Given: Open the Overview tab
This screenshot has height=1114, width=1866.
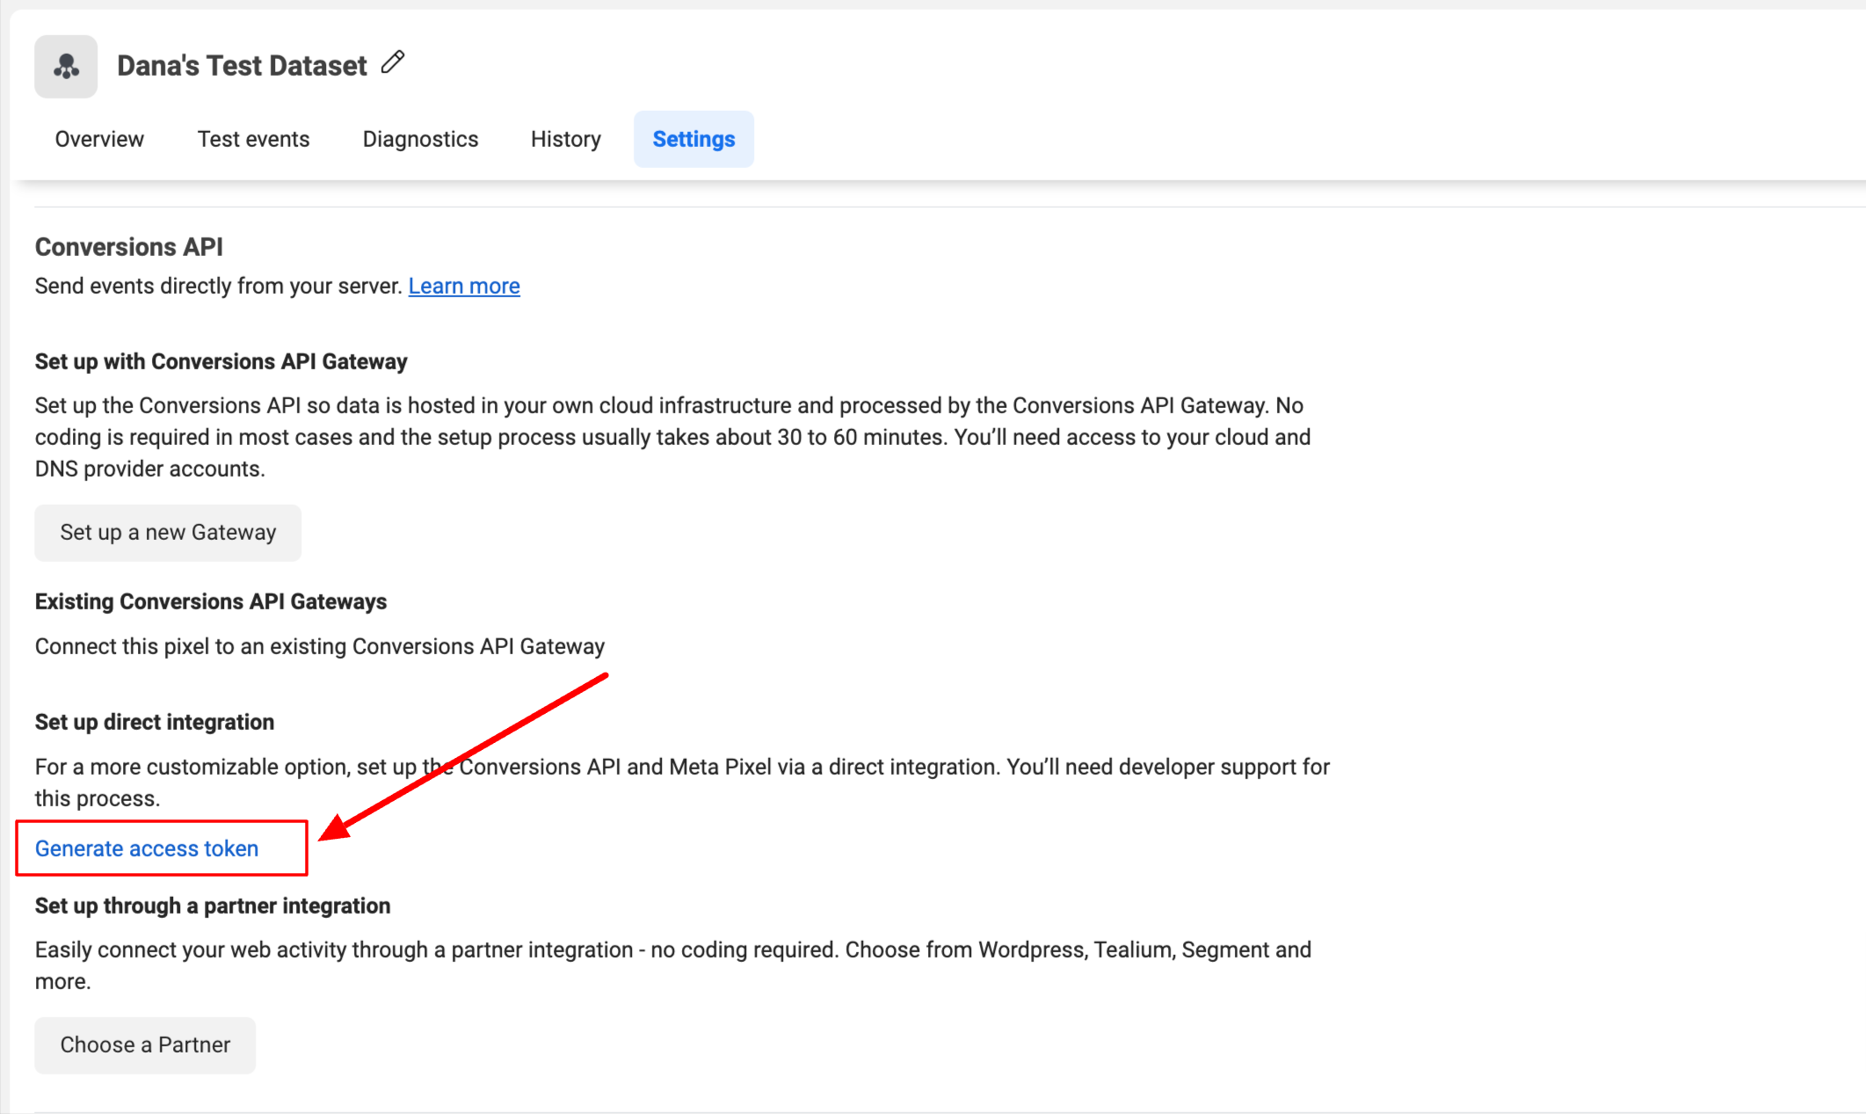Looking at the screenshot, I should click(99, 139).
